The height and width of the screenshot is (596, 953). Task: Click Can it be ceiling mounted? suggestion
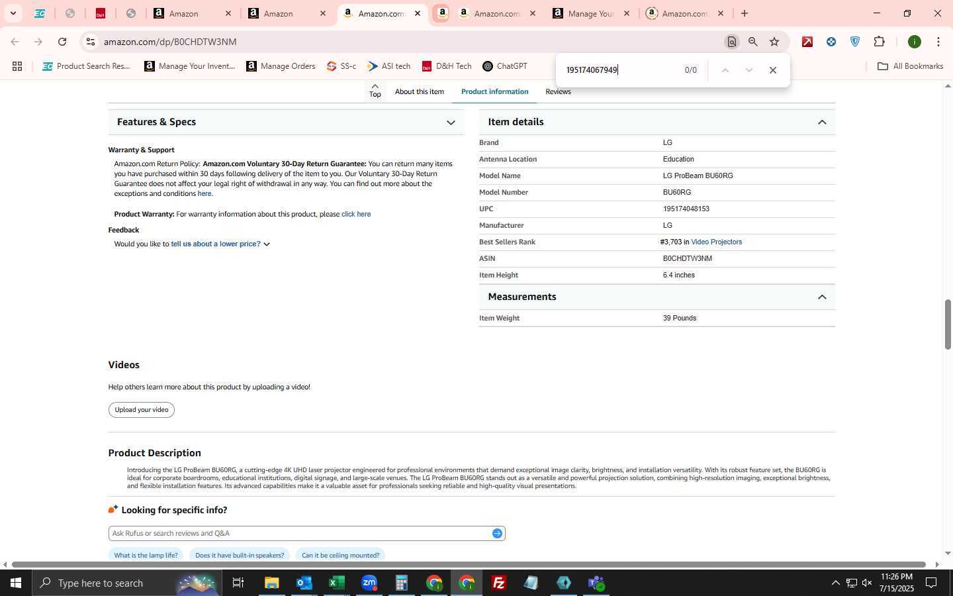coord(340,555)
